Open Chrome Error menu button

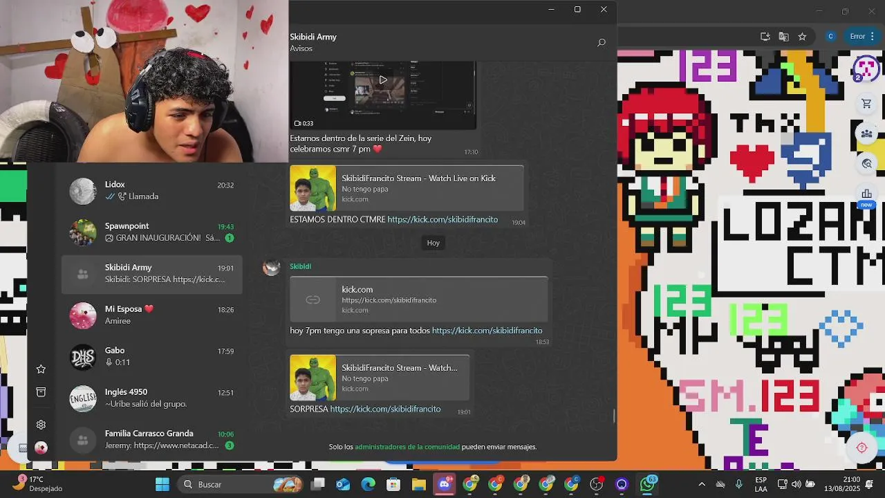861,37
